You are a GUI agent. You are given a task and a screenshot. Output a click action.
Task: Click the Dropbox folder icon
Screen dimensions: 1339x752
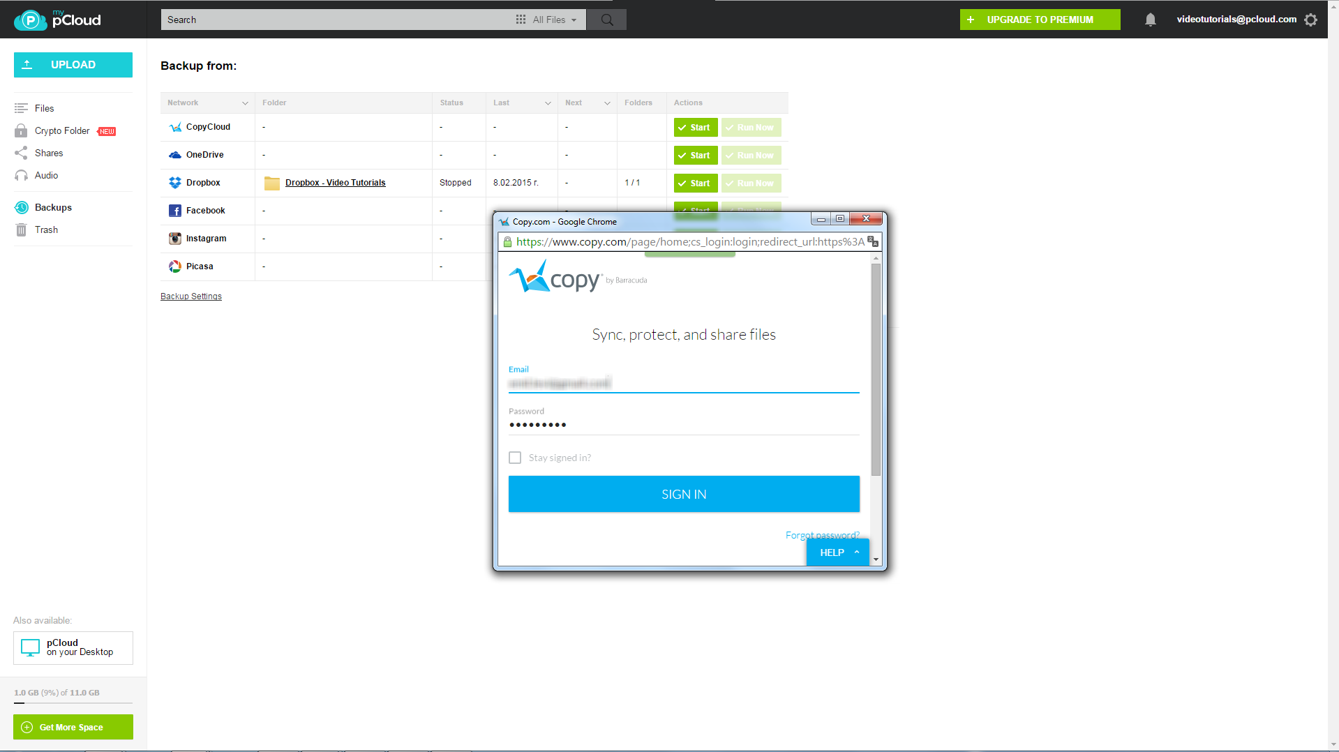[x=272, y=183]
